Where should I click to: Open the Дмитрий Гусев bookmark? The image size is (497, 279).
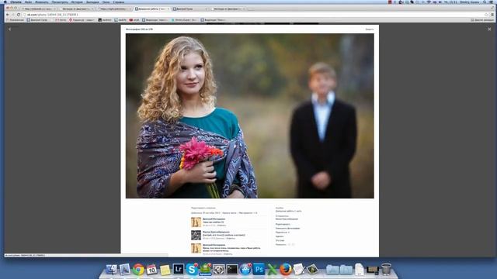point(37,20)
